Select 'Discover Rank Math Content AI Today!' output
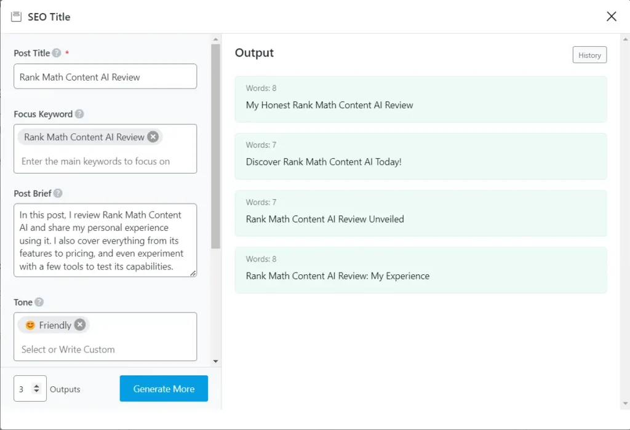 (x=421, y=156)
